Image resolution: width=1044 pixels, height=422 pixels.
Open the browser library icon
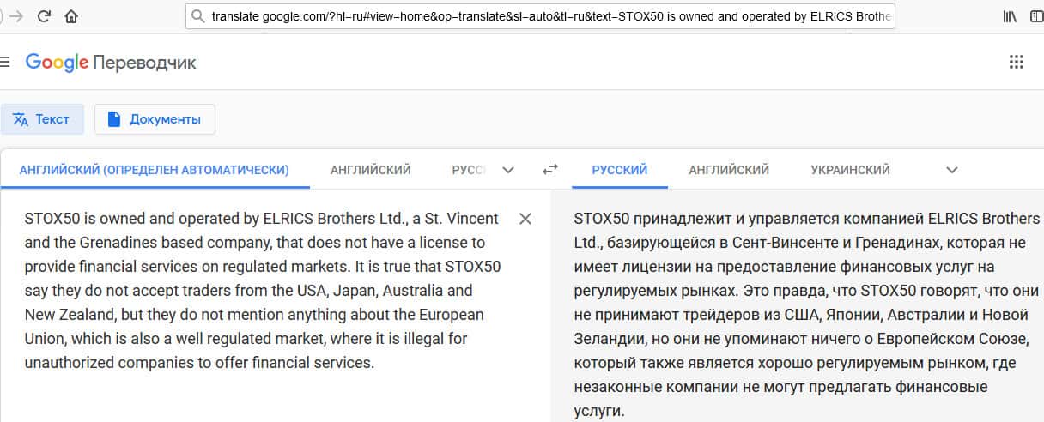[x=1010, y=16]
